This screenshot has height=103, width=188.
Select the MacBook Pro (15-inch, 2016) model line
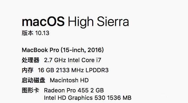63,50
